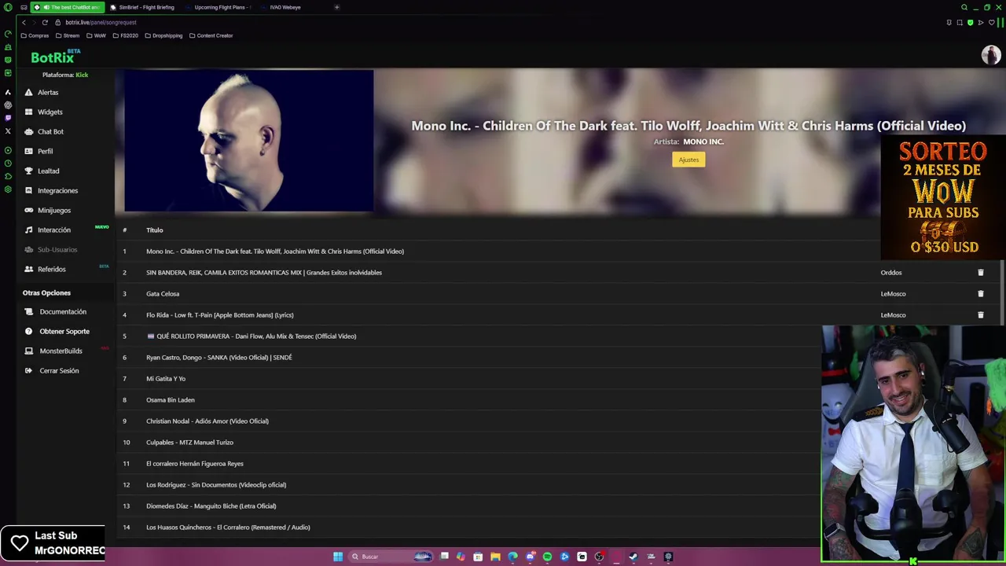Viewport: 1006px width, 566px height.
Task: Open the Content Creator bookmark folder
Action: pyautogui.click(x=211, y=35)
